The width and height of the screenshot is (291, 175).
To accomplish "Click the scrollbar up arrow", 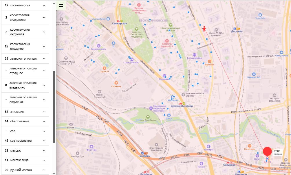I will tap(54, 3).
